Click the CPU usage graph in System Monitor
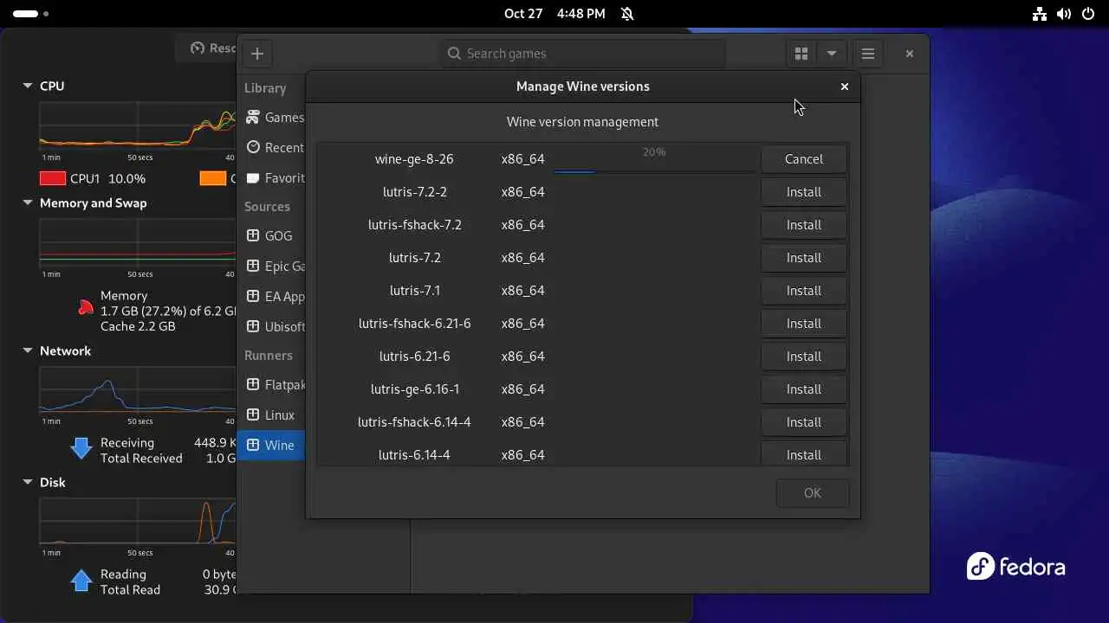 tap(137, 125)
